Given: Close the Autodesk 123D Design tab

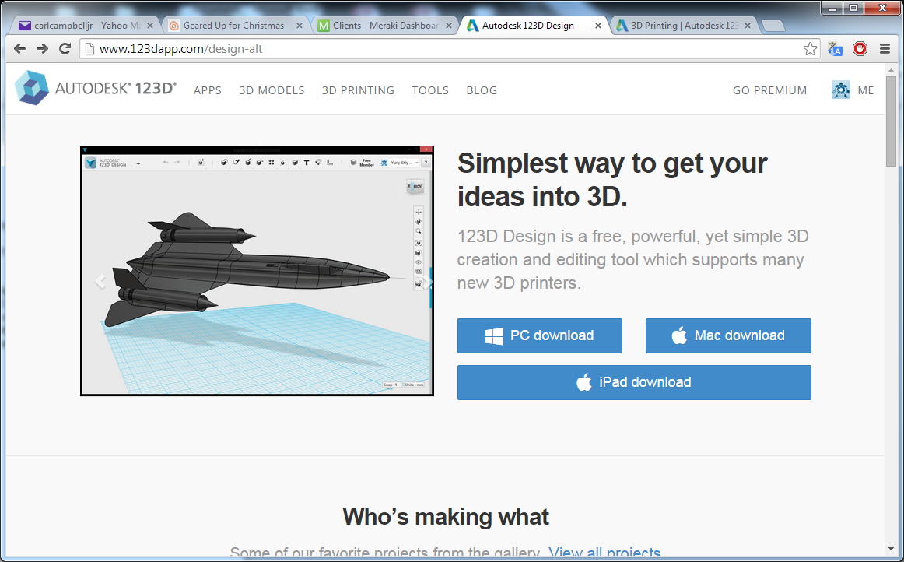Looking at the screenshot, I should pyautogui.click(x=597, y=26).
